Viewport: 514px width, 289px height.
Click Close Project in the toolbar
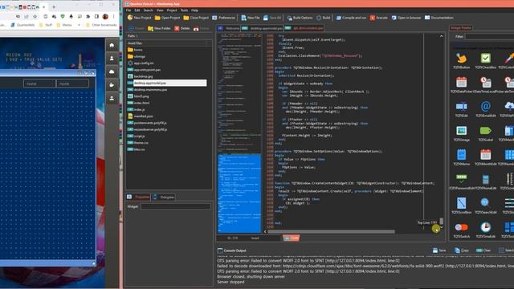pyautogui.click(x=196, y=18)
